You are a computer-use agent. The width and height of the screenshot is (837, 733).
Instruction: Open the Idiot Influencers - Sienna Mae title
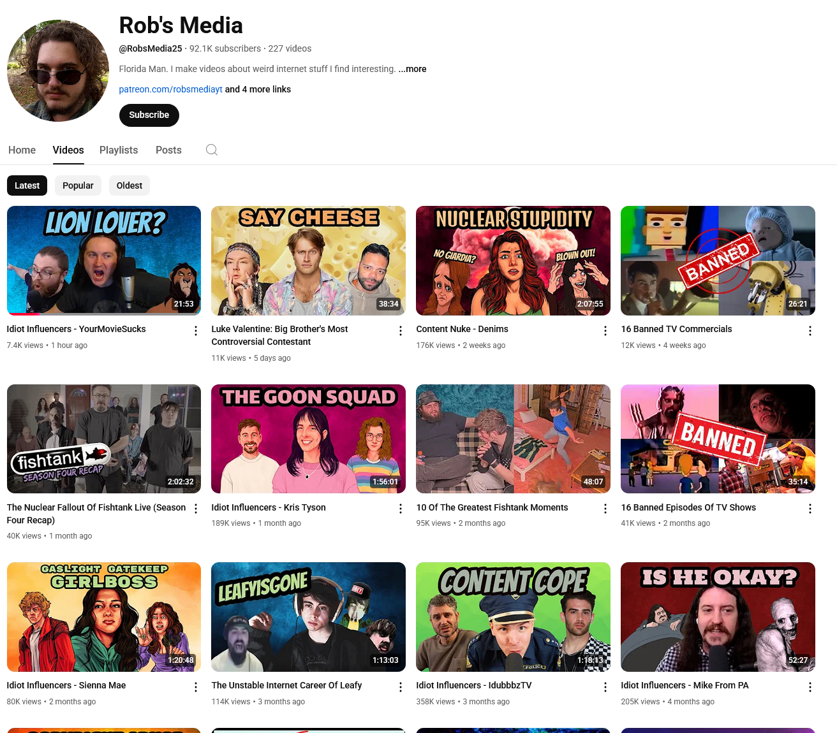coord(66,685)
